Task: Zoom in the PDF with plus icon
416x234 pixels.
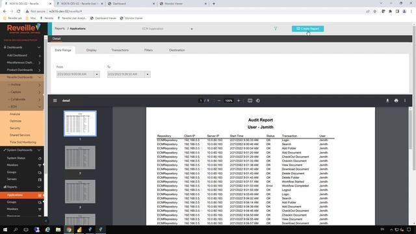Action: [239, 101]
